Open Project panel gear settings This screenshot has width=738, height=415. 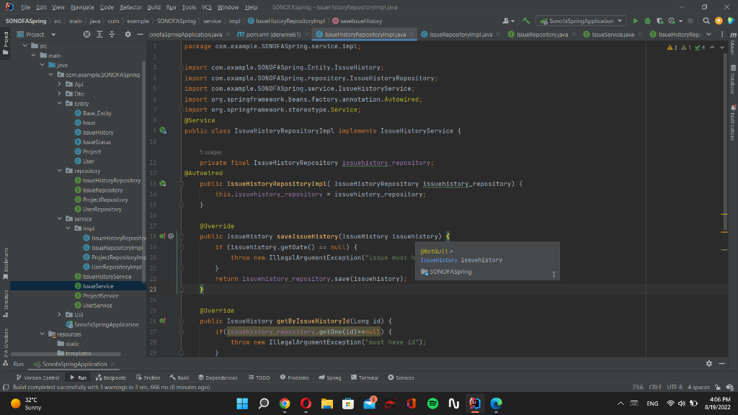click(128, 34)
